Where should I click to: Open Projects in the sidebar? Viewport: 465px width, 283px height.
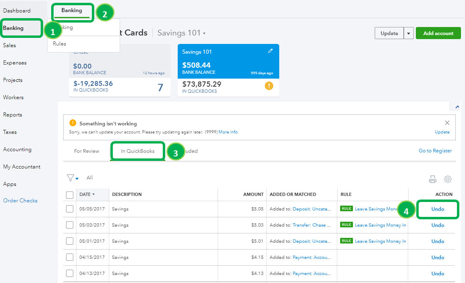coord(13,80)
